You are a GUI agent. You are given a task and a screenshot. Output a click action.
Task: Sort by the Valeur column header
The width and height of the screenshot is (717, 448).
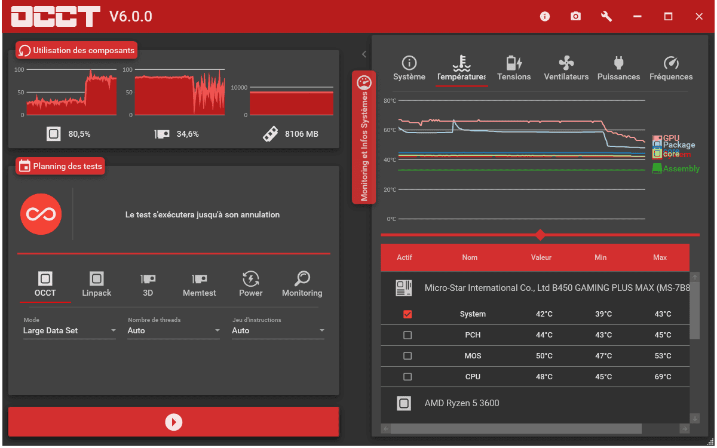(541, 257)
